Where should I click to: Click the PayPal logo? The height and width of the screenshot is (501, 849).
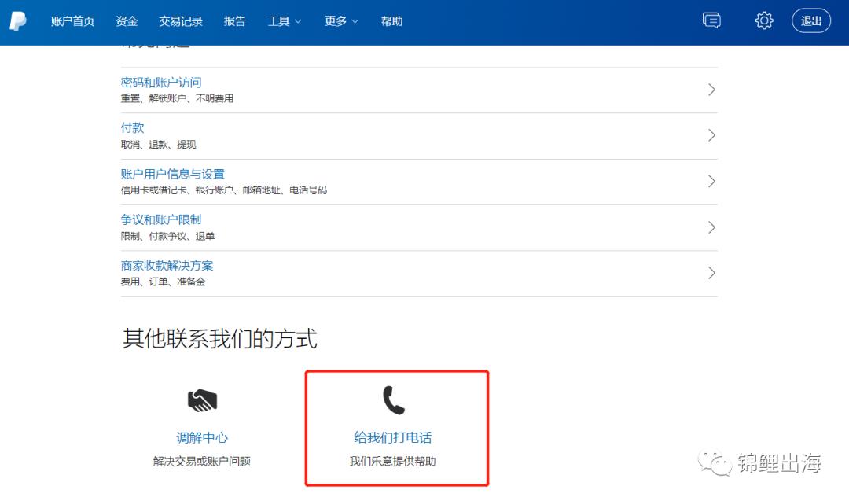click(18, 20)
